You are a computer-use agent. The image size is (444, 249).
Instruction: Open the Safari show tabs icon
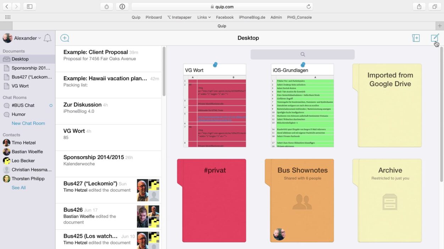(434, 6)
